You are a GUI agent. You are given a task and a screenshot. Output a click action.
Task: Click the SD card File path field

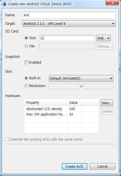pyautogui.click(x=67, y=46)
